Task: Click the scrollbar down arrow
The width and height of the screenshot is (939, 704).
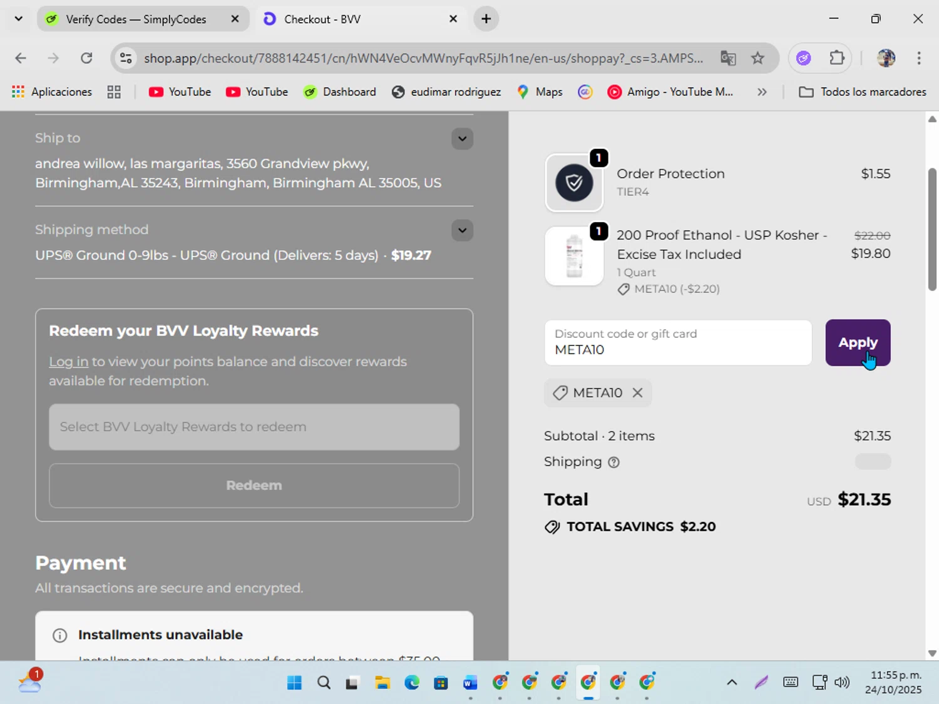Action: pyautogui.click(x=932, y=653)
